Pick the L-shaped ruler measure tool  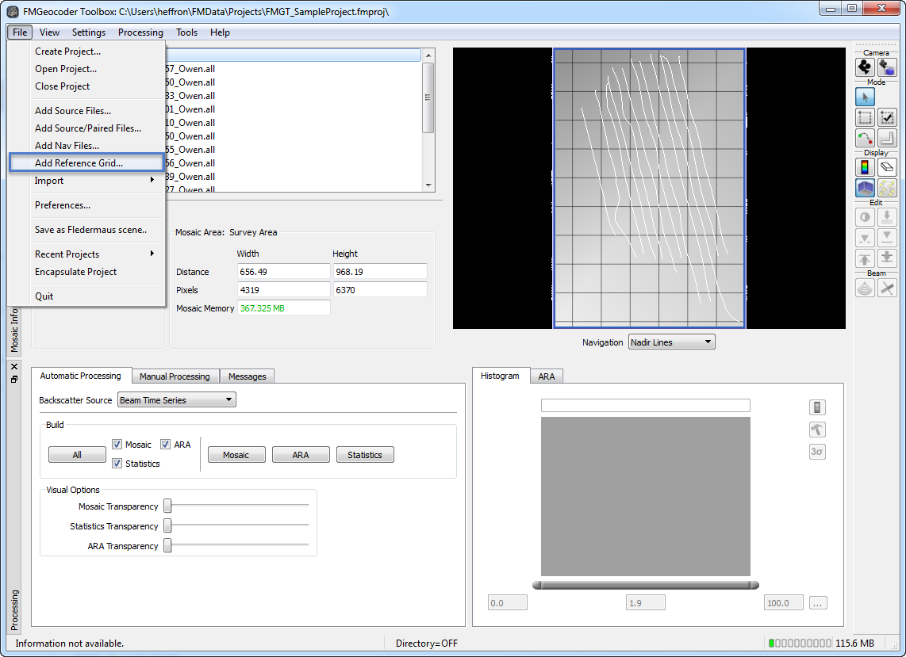point(887,139)
